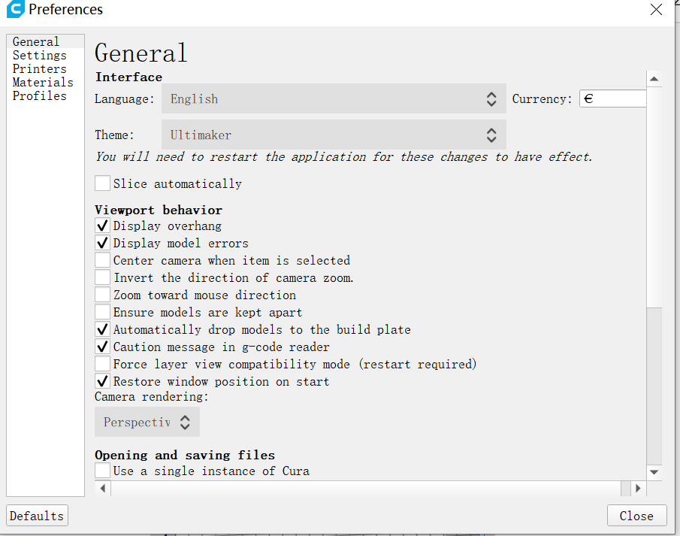
Task: Enable Zoom toward mouse direction
Action: tap(102, 295)
